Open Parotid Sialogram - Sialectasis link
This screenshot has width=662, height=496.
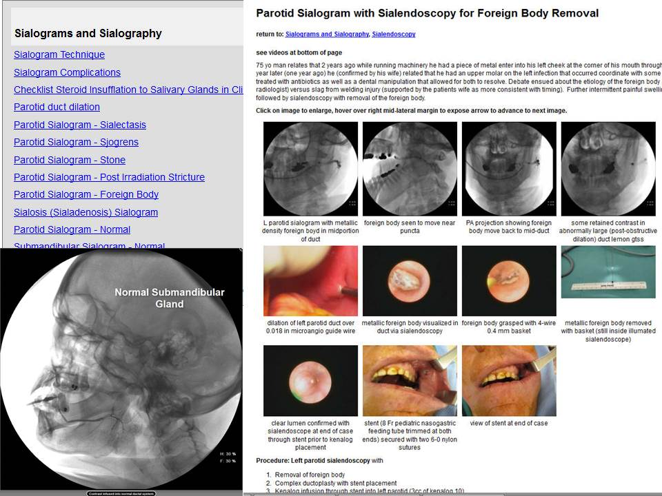click(x=80, y=125)
